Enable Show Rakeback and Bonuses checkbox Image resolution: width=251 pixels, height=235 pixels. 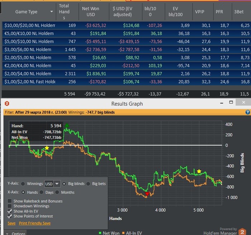click(x=10, y=201)
